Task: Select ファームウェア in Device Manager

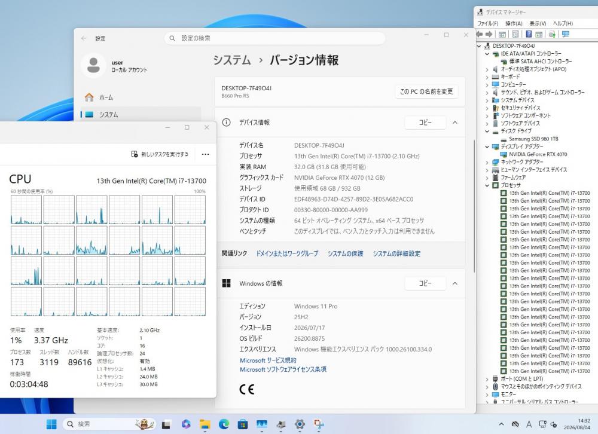Action: click(x=513, y=178)
